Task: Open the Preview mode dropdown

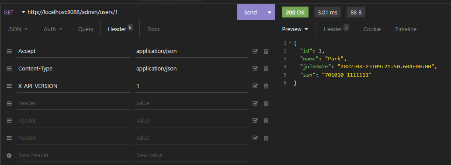Action: 295,29
